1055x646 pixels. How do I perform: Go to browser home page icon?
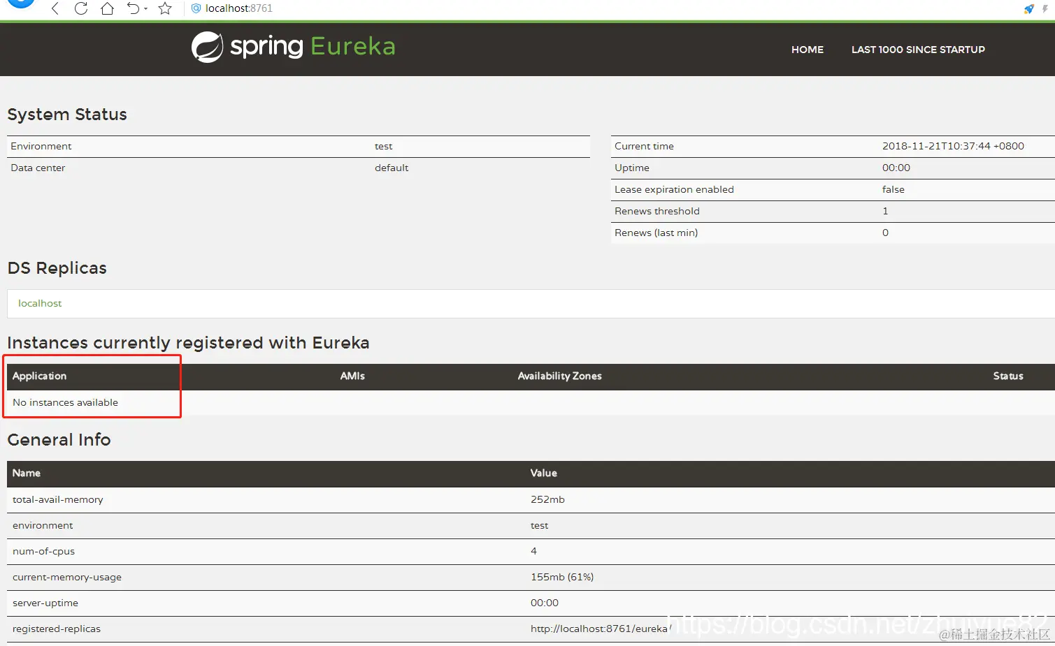[x=107, y=8]
